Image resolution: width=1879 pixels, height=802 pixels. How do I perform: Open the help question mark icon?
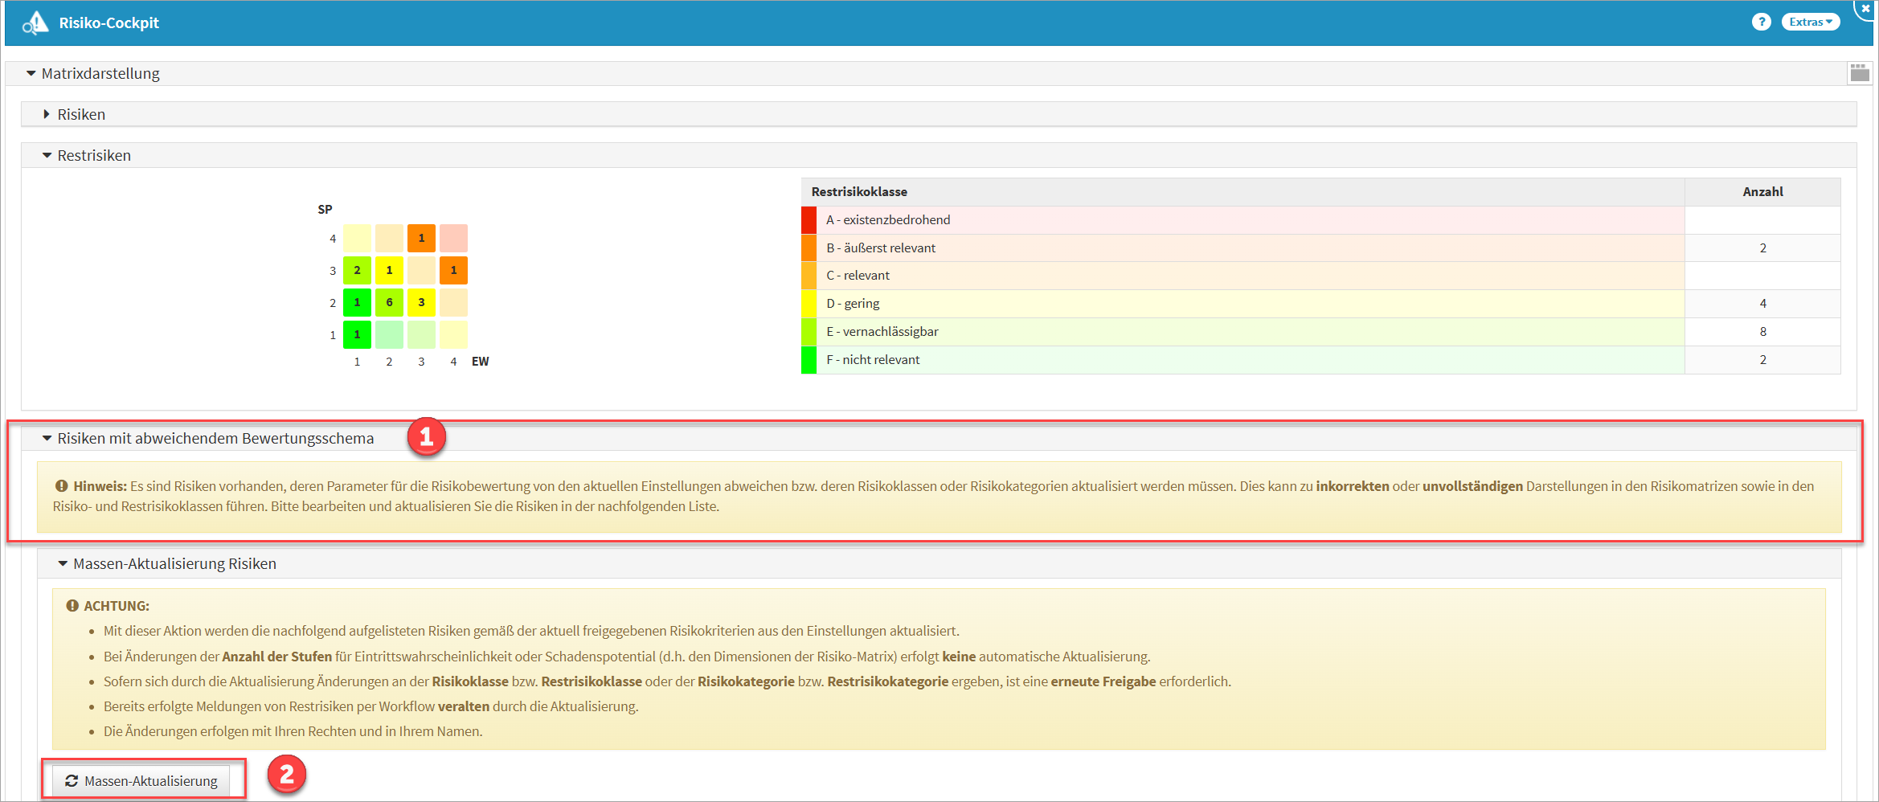click(x=1761, y=22)
